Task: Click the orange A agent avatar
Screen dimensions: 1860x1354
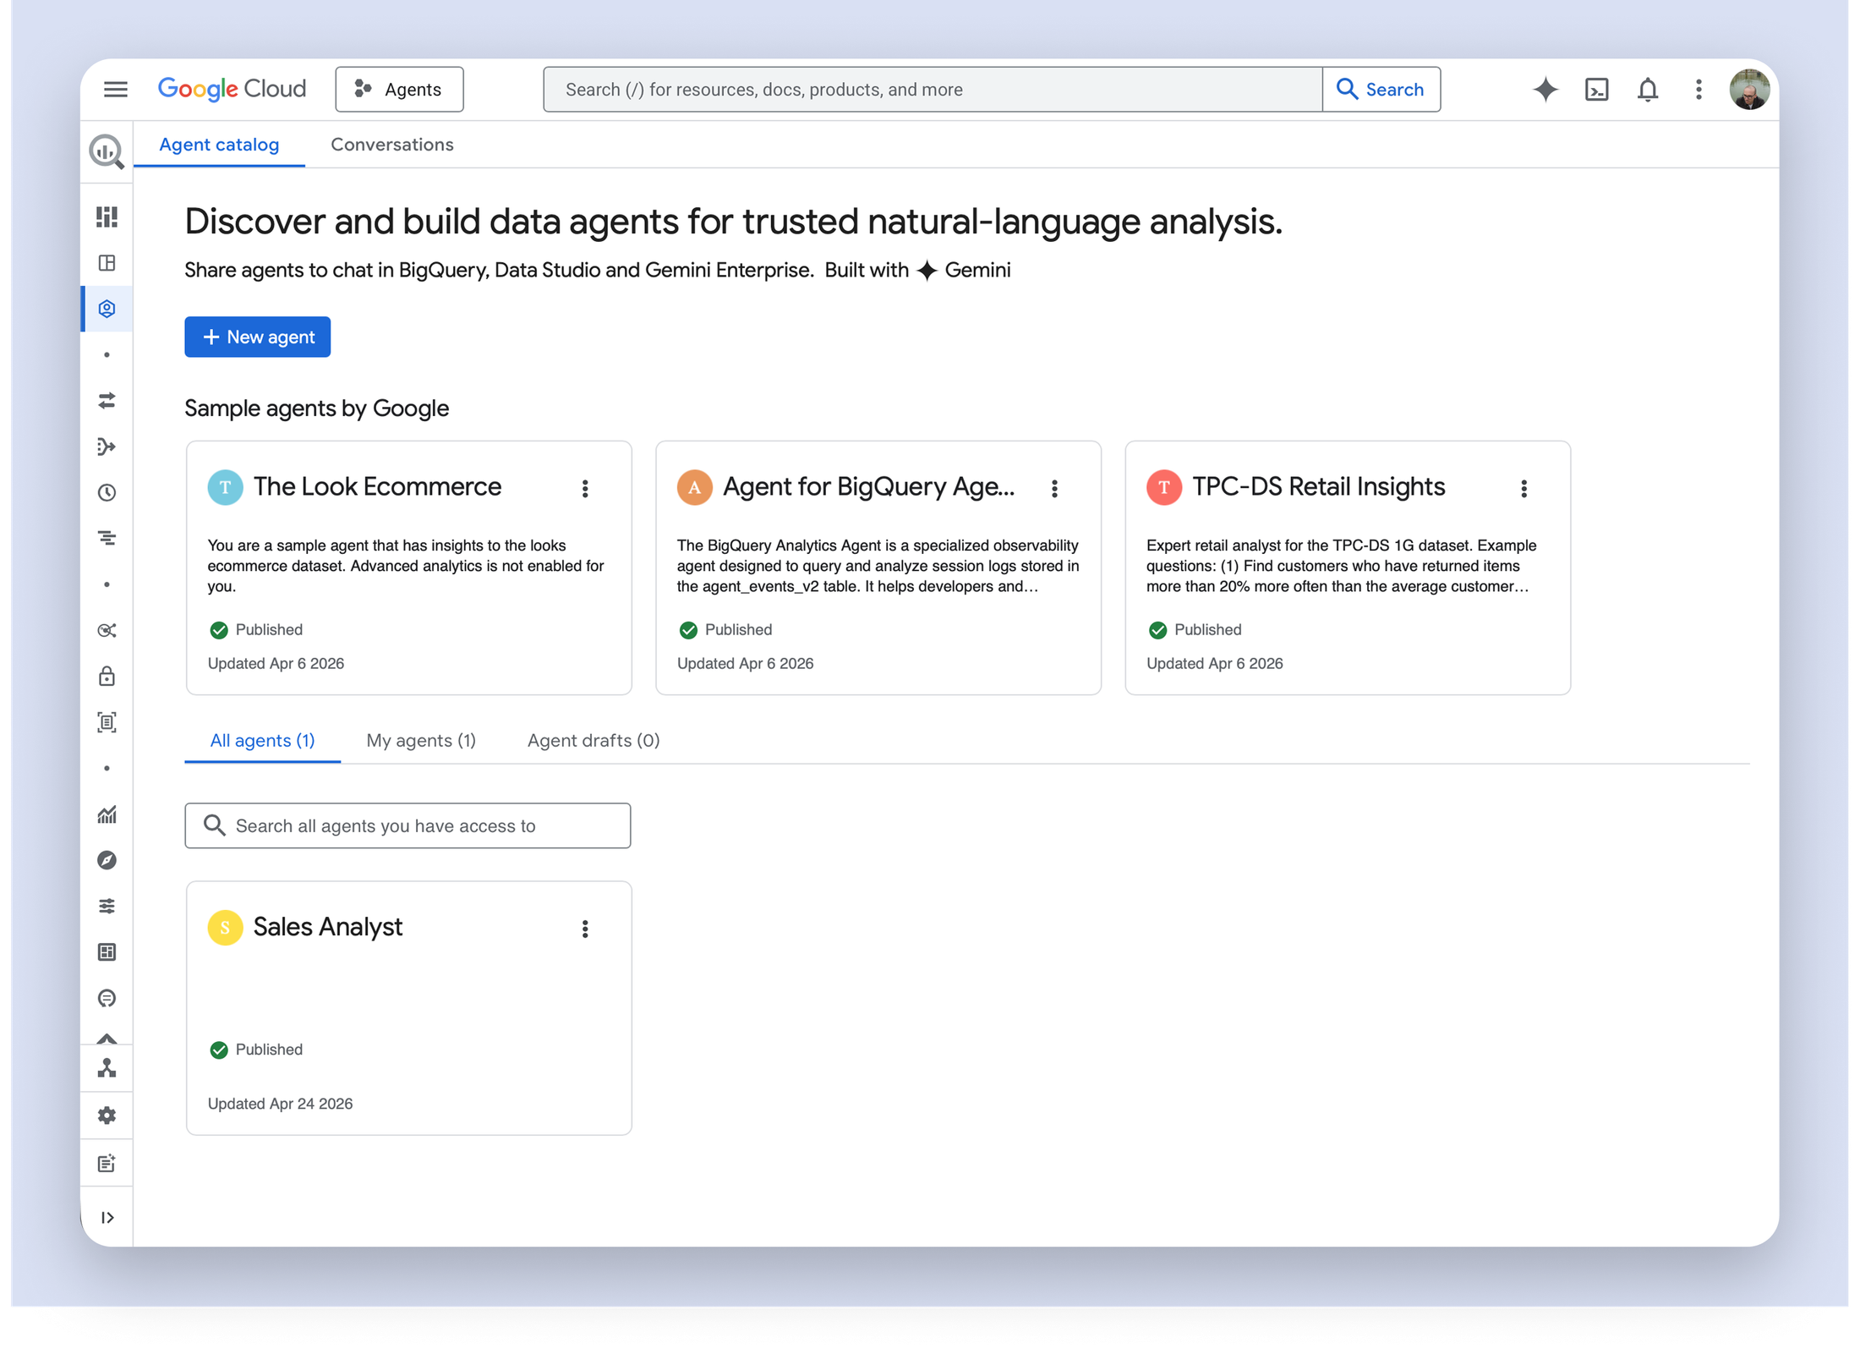Action: tap(694, 487)
